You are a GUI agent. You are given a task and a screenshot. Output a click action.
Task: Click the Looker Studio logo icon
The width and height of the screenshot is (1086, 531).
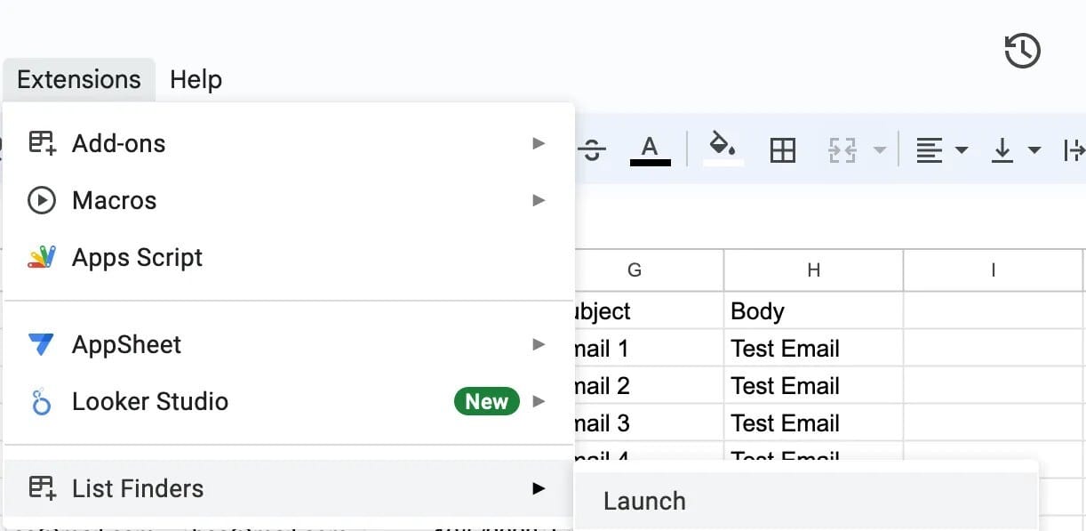(42, 402)
